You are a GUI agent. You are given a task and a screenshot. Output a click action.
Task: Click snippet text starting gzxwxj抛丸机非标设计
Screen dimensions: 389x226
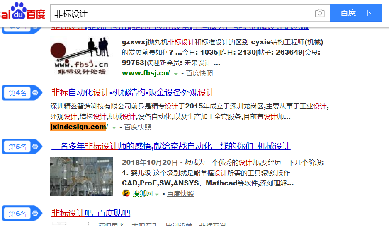pyautogui.click(x=223, y=53)
